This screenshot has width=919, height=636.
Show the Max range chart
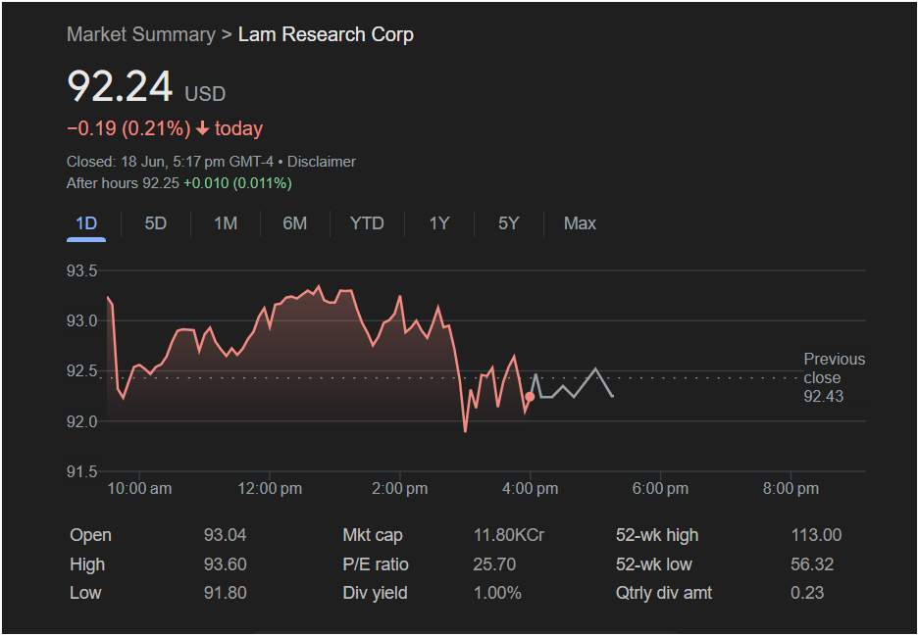(x=580, y=223)
